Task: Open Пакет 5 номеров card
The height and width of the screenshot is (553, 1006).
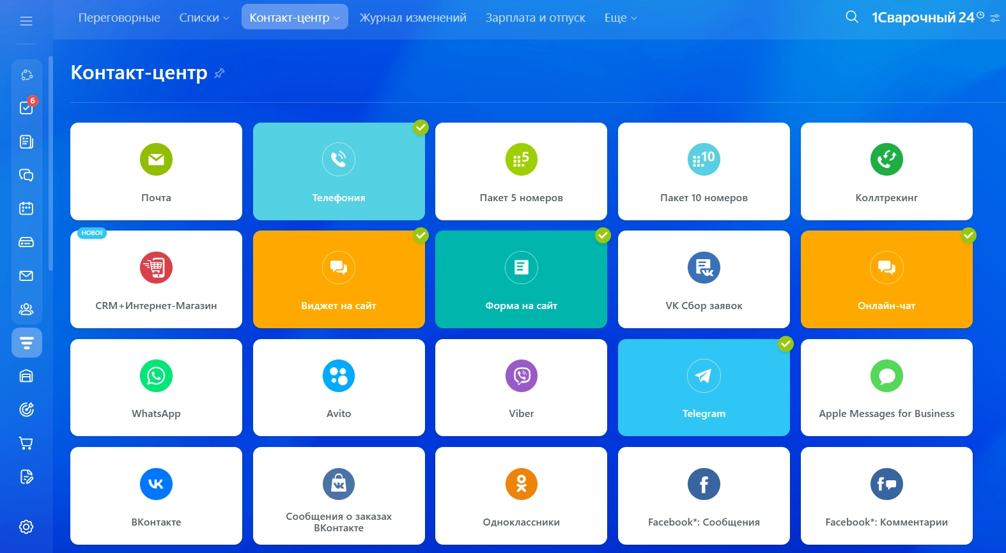Action: 521,171
